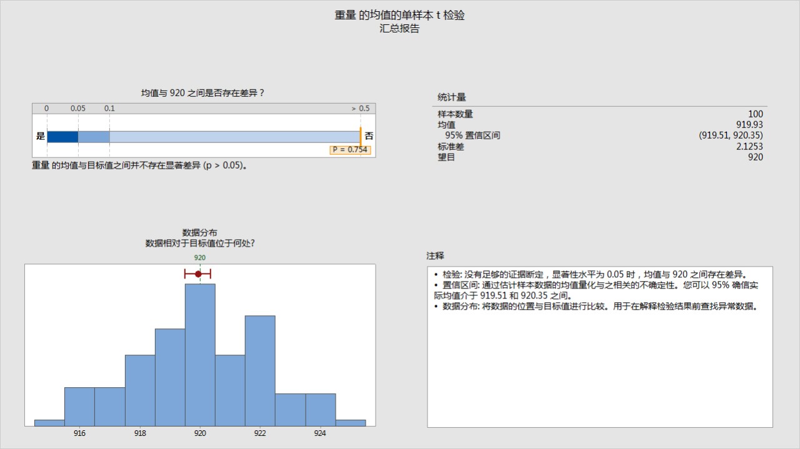
Task: Select the report title 重量 的均值的单样本 t 检验
Action: click(399, 15)
